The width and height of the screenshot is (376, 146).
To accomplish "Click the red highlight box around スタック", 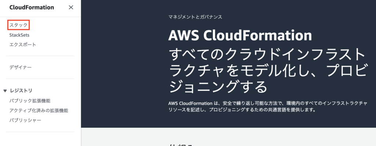I will (x=18, y=25).
